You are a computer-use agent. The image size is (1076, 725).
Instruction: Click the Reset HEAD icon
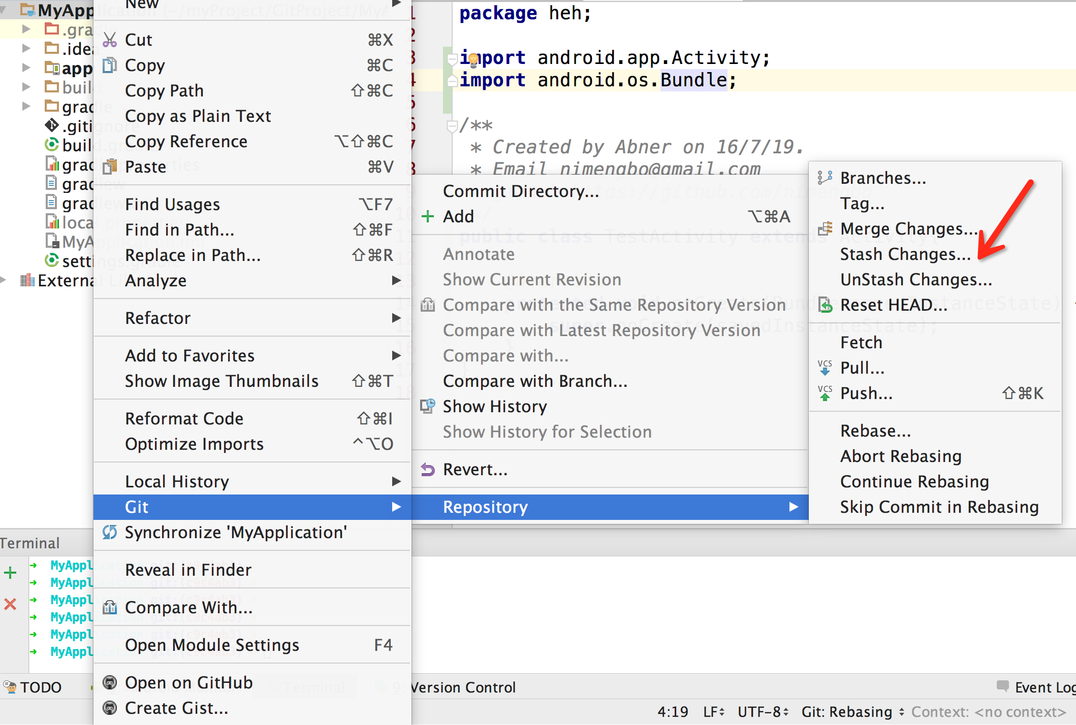tap(826, 305)
